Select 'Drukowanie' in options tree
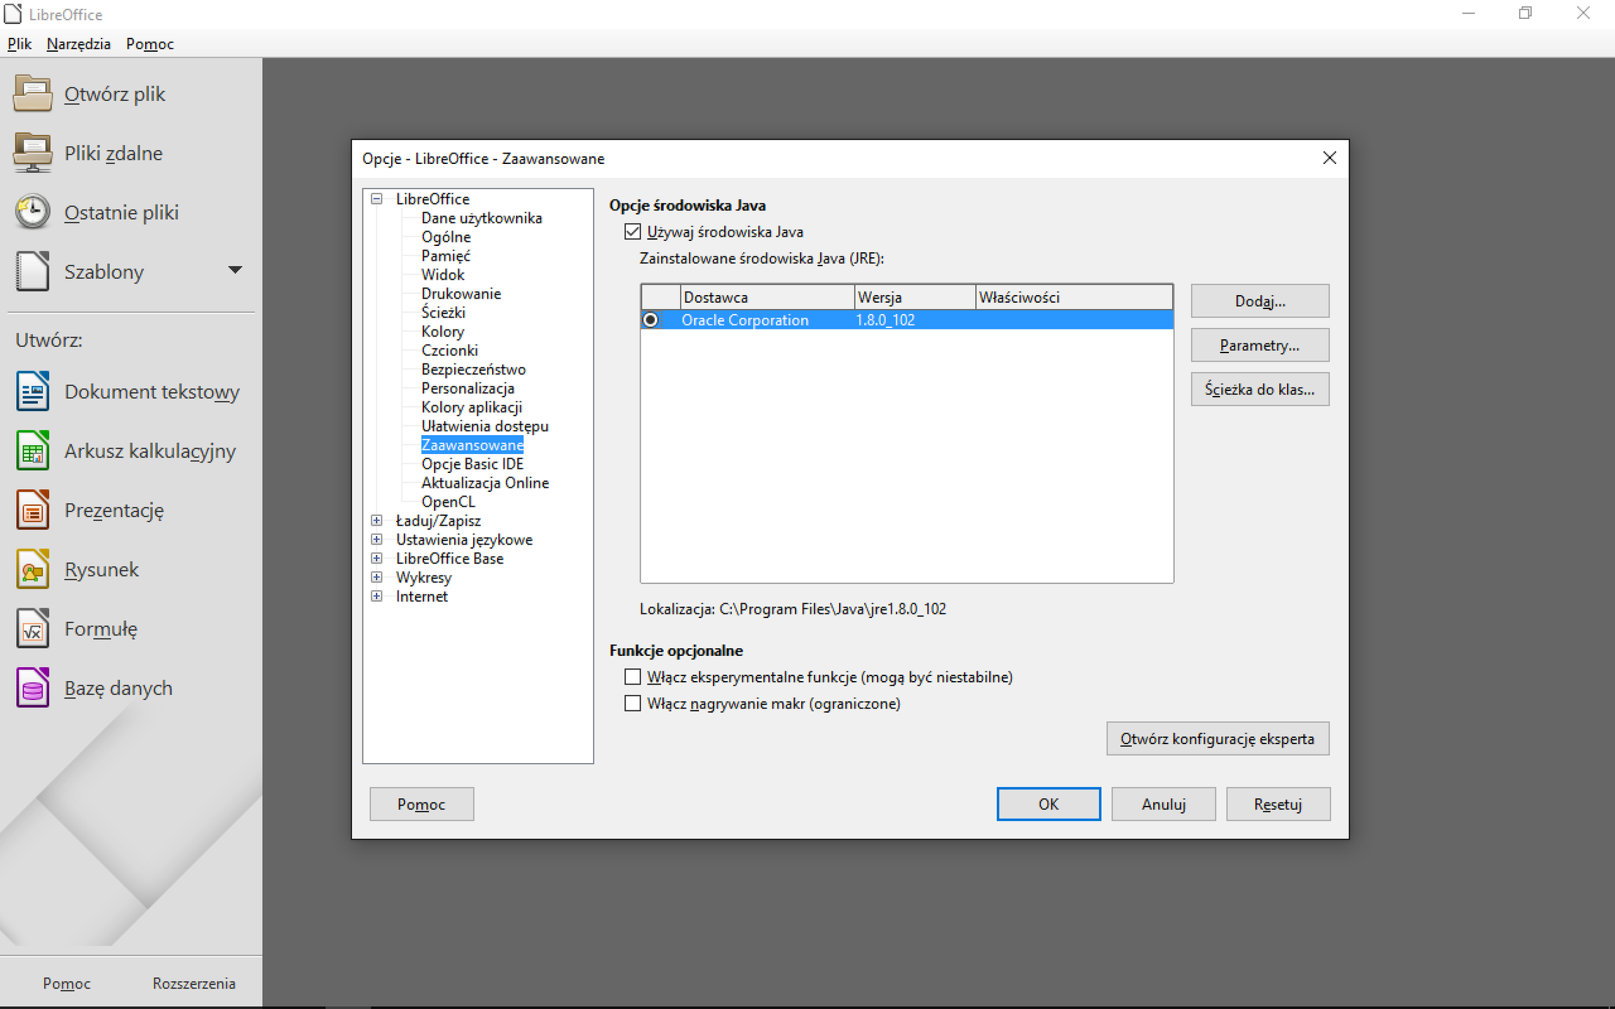 pos(461,294)
